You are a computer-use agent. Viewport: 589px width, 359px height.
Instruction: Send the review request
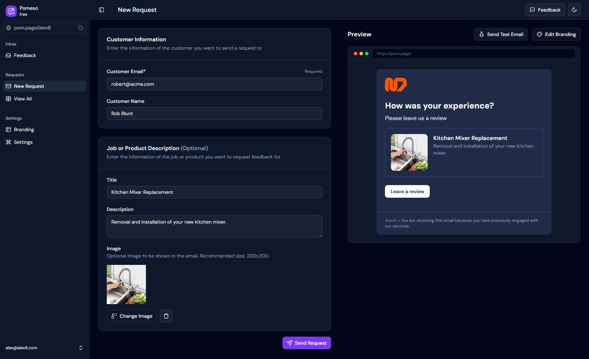307,343
